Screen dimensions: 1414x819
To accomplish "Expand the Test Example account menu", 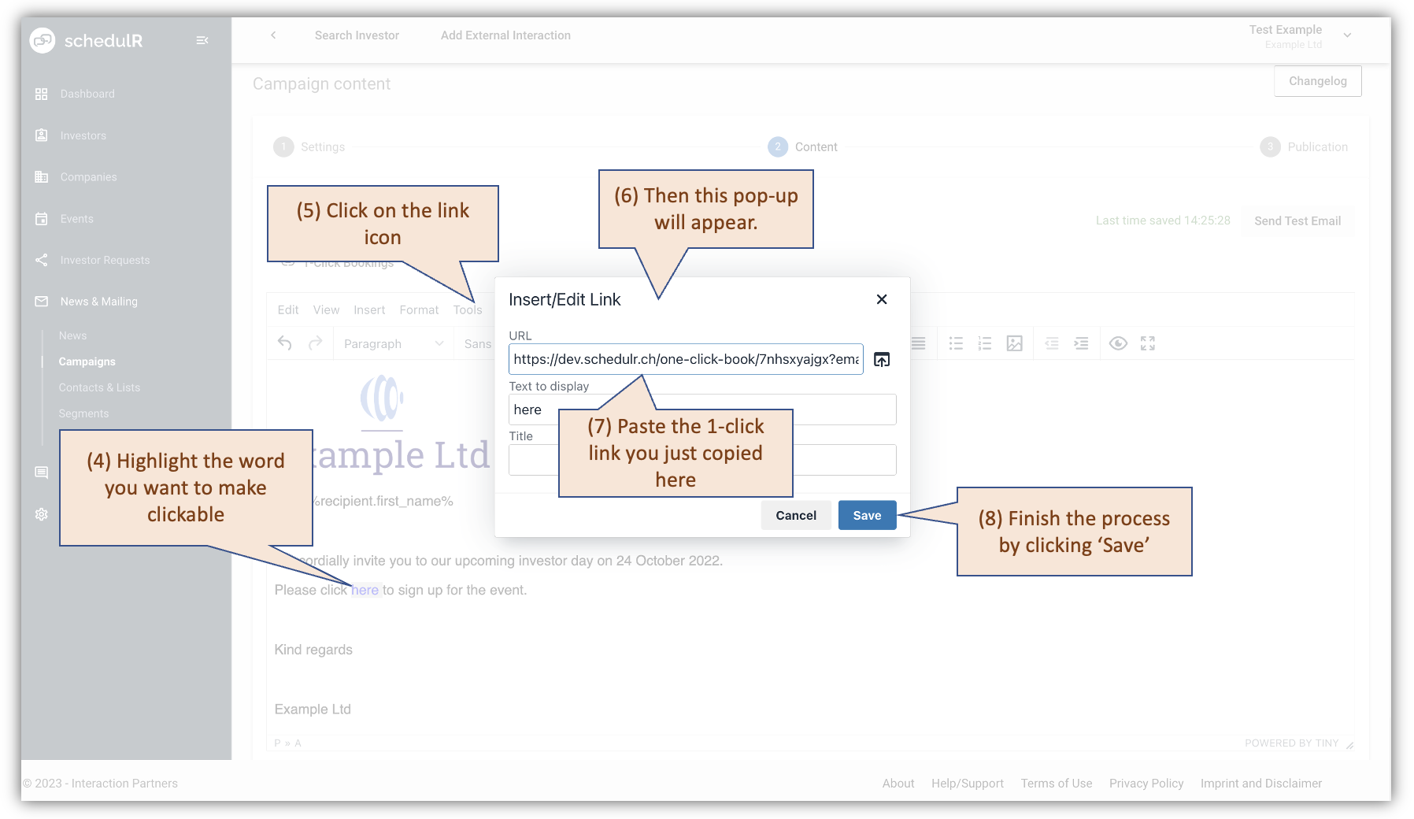I will (1347, 35).
